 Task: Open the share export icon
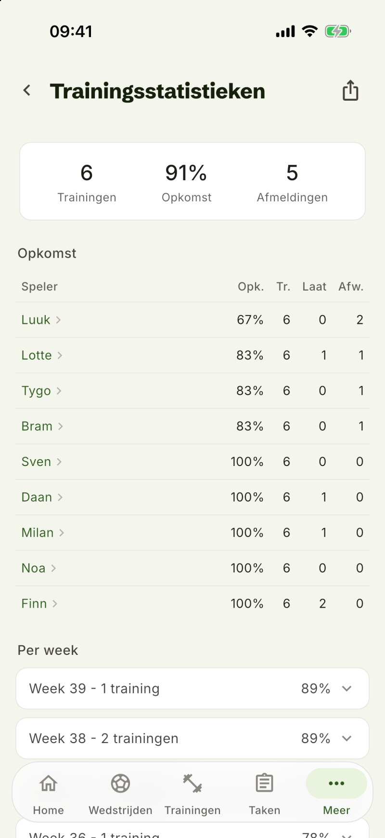click(x=350, y=90)
